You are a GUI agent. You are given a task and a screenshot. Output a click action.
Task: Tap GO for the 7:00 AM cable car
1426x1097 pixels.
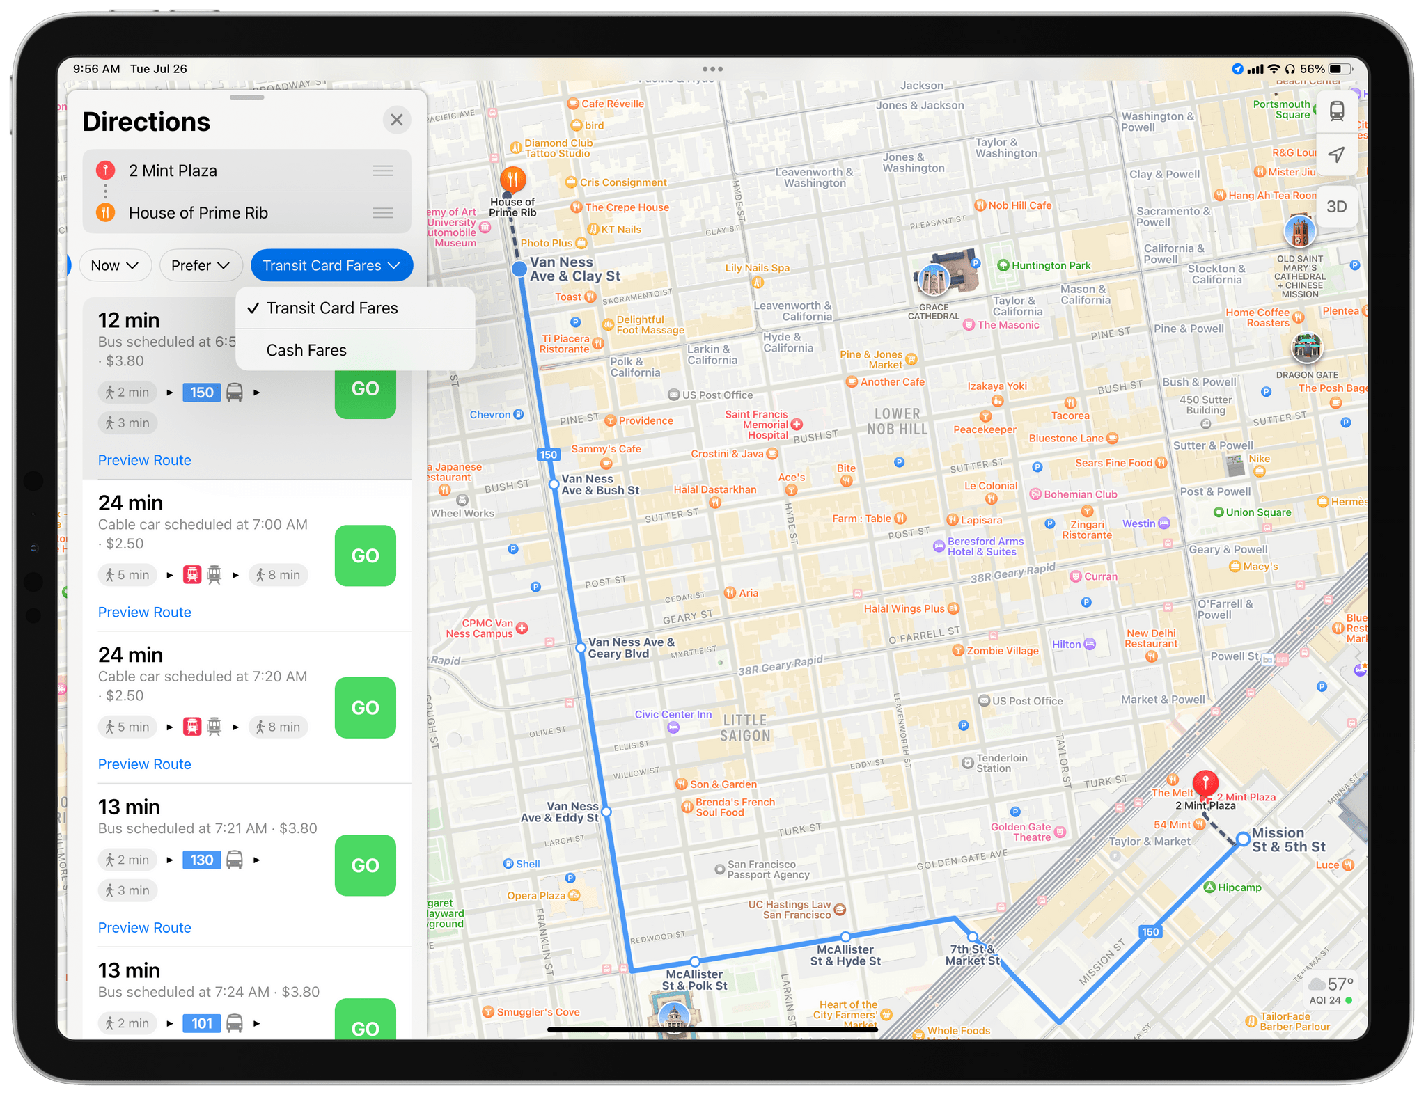[x=365, y=555]
